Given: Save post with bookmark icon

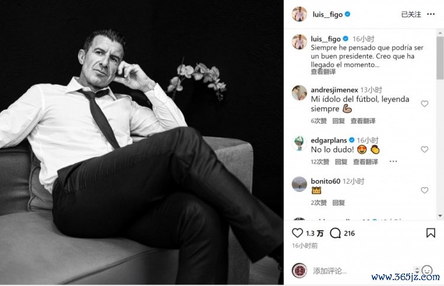Looking at the screenshot, I should pyautogui.click(x=430, y=233).
